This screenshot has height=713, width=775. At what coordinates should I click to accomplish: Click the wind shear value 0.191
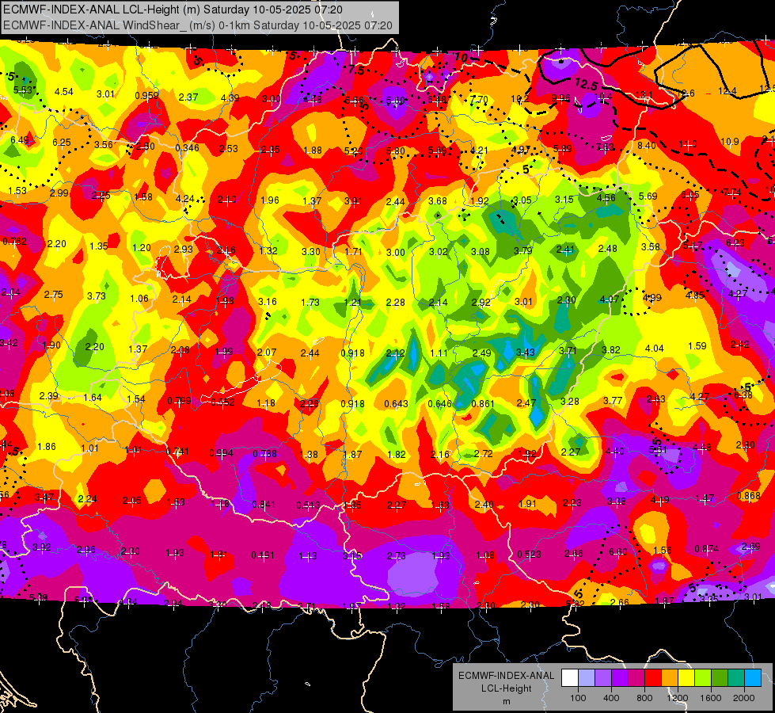pos(263,555)
